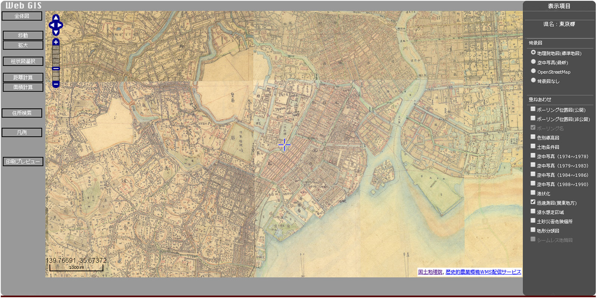The height and width of the screenshot is (298, 597).
Task: Select 背景図なし option
Action: coord(533,80)
